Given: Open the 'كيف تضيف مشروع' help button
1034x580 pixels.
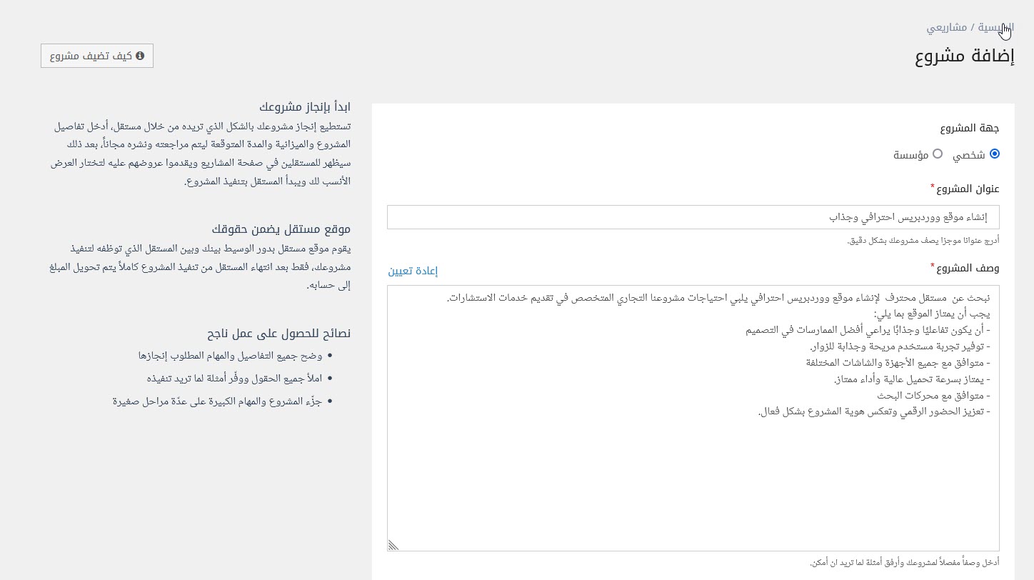Looking at the screenshot, I should click(97, 56).
